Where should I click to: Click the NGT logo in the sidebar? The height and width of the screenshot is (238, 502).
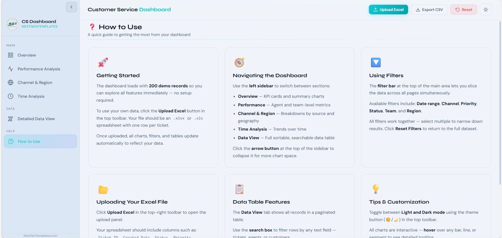(x=12, y=24)
